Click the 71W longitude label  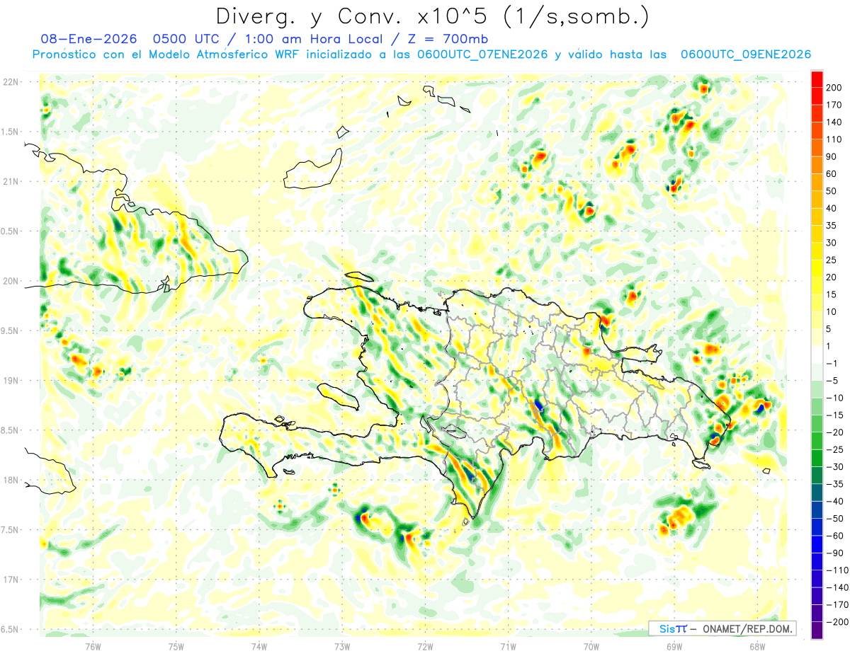(x=508, y=646)
